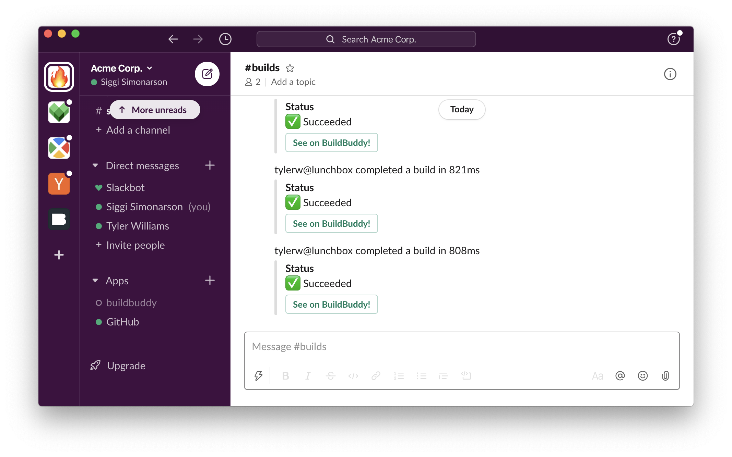Compose a new message

[x=207, y=74]
